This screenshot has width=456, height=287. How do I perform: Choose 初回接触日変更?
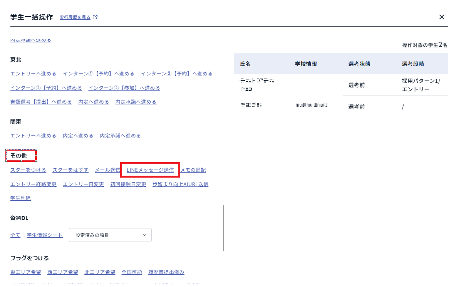click(128, 184)
